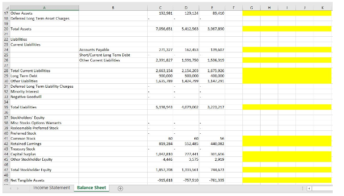Select column D header
Viewport: 344px width, 196px height.
click(186, 8)
